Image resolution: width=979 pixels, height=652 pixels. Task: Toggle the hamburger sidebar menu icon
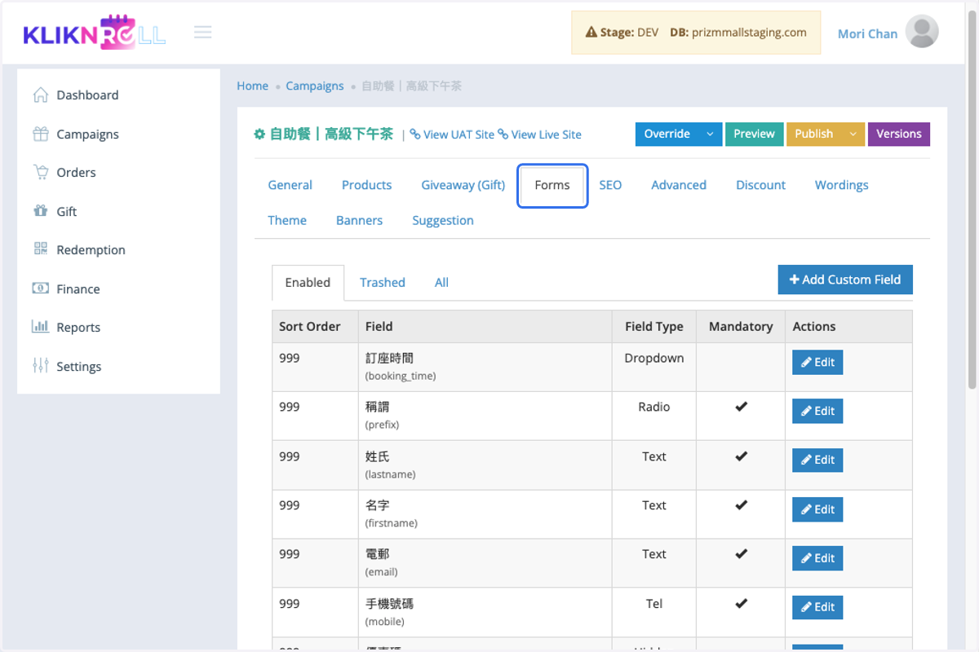(x=203, y=33)
